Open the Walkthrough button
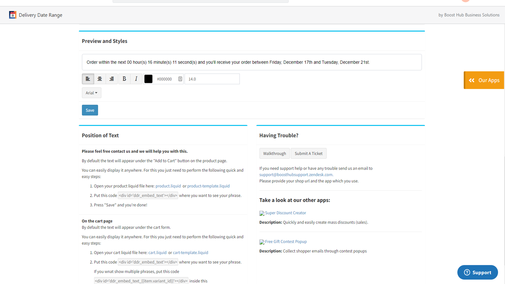Screen dimensions: 505x284 point(274,153)
